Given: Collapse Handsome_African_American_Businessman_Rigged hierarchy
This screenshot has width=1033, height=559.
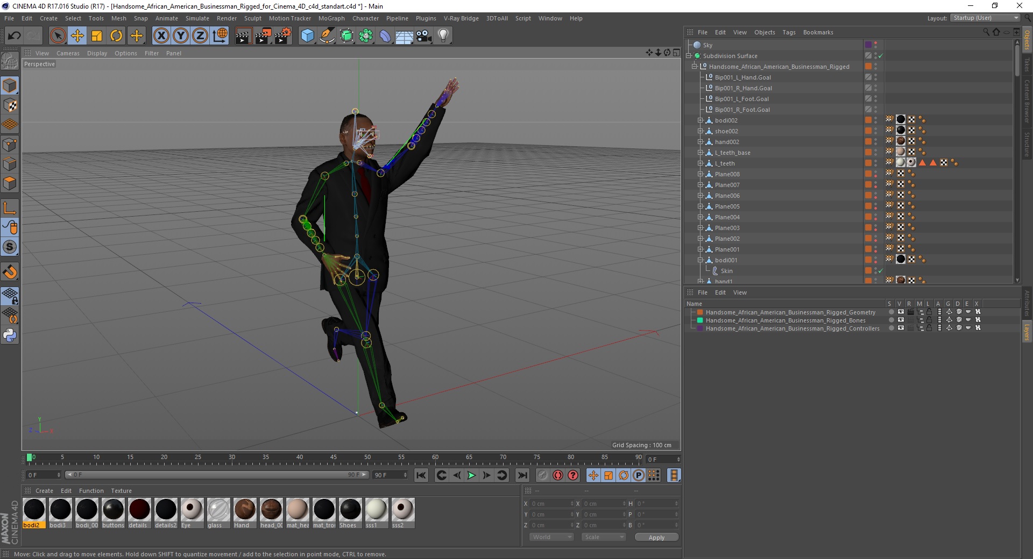Looking at the screenshot, I should point(694,67).
